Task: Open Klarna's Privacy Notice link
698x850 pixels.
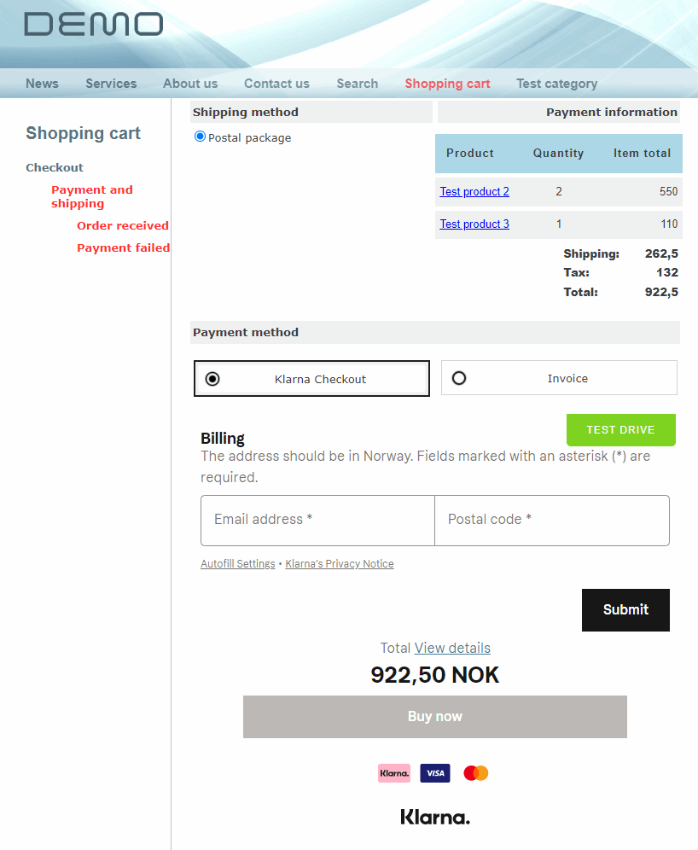Action: pyautogui.click(x=340, y=564)
